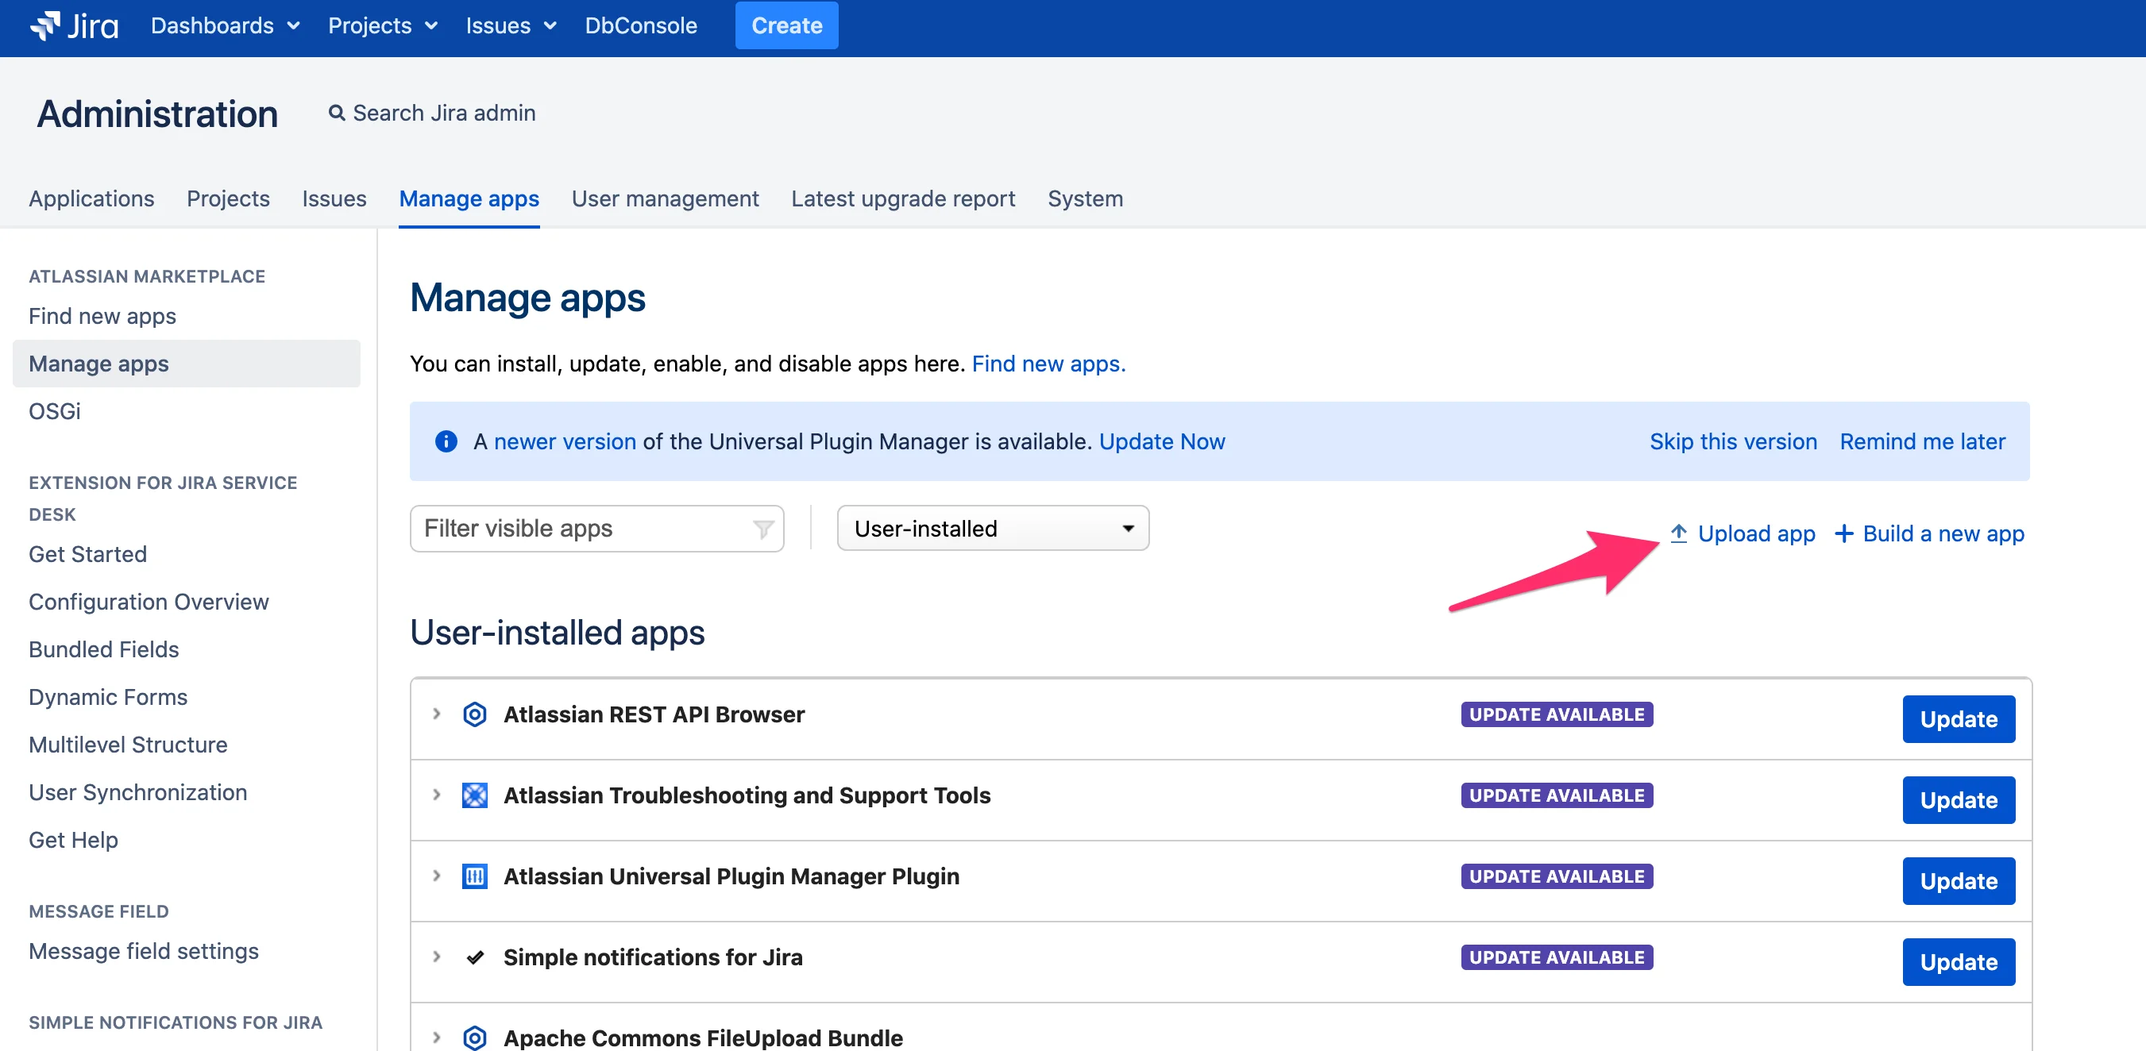Open the newer version link
2146x1051 pixels.
tap(565, 441)
